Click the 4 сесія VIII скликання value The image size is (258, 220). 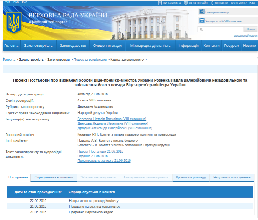[94, 100]
